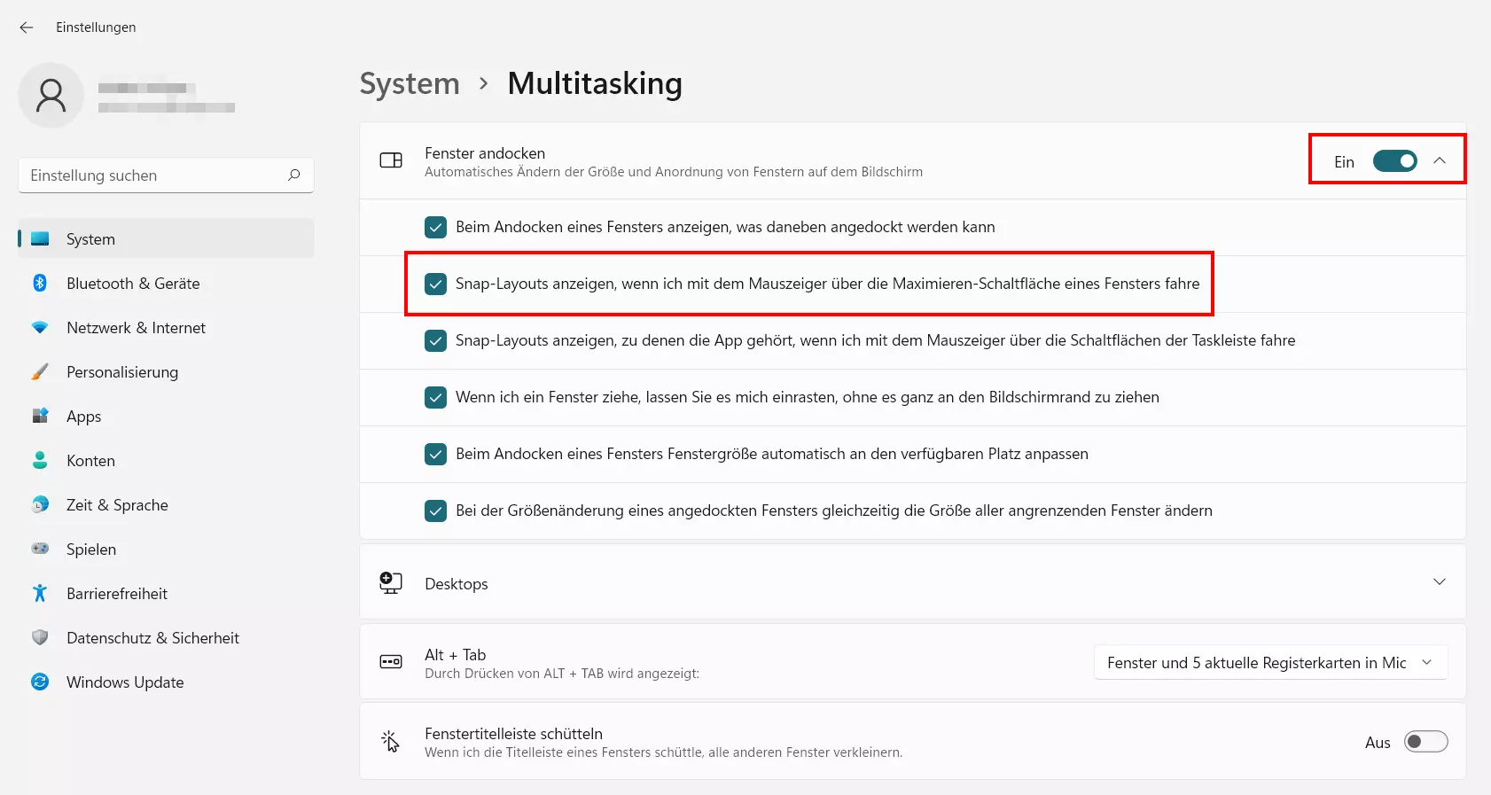
Task: Open Netzwerk & Internet section
Action: pos(136,328)
